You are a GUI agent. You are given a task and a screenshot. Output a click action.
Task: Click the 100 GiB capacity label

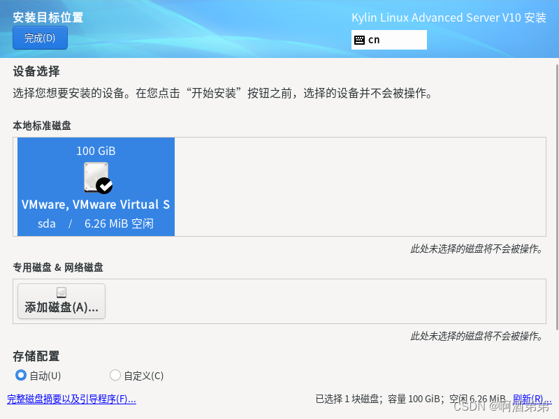pyautogui.click(x=96, y=151)
